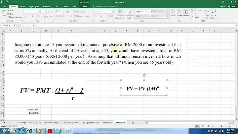This screenshot has width=238, height=134.
Task: Click the Copy button
Action: 11,14
